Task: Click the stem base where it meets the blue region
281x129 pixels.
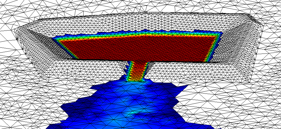Action: (136, 80)
